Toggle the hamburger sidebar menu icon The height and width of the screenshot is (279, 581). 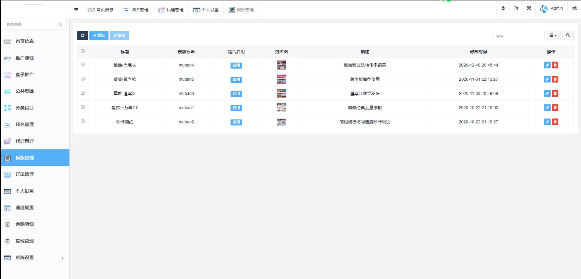[76, 10]
